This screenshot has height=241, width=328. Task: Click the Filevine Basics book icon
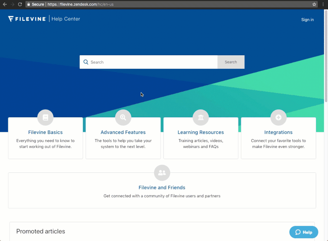tap(45, 118)
